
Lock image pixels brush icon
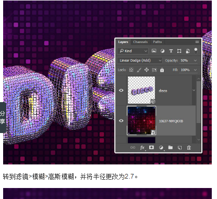(x=139, y=70)
